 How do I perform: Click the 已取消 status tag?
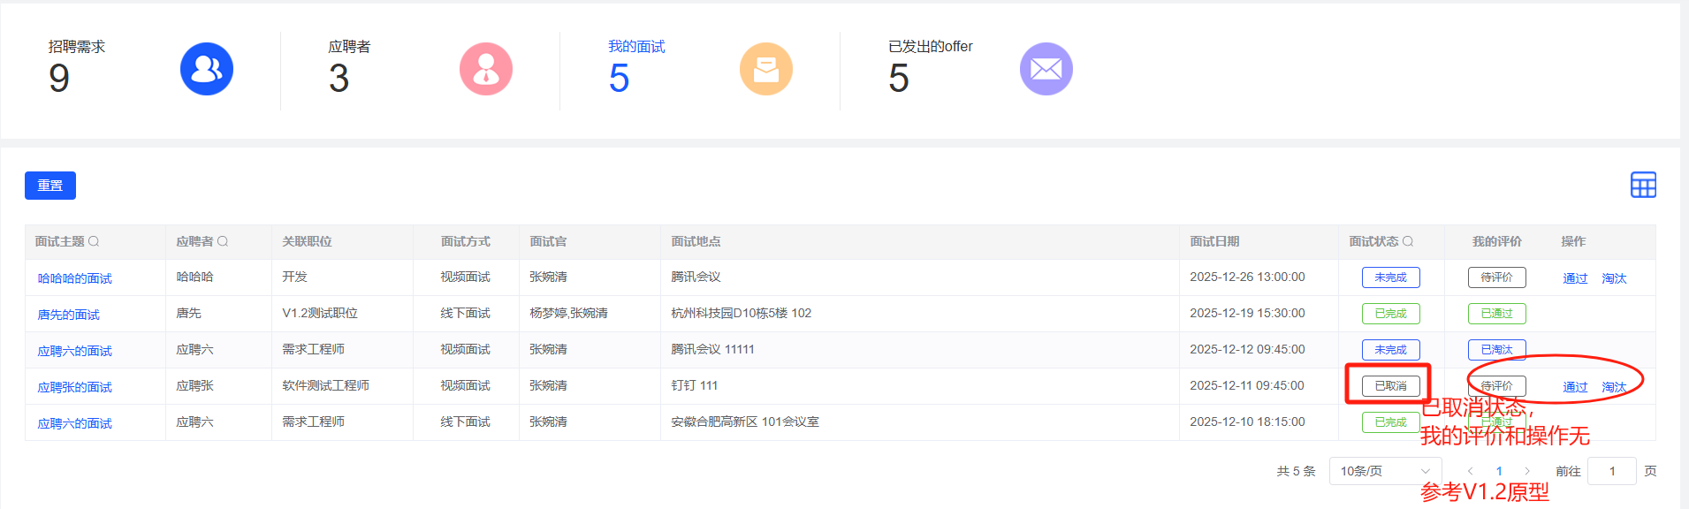(x=1390, y=386)
